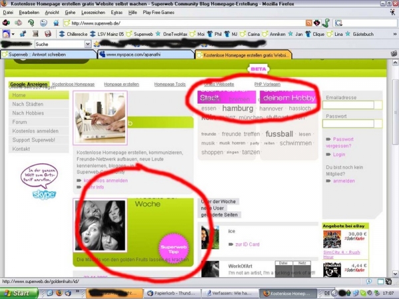Open the Clique bookmark
This screenshot has width=399, height=299.
[315, 34]
